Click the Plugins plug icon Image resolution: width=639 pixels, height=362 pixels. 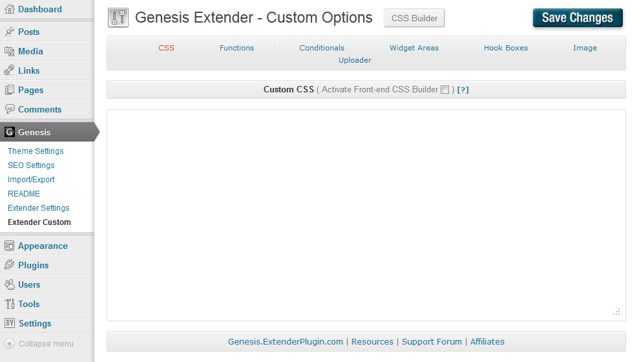(x=10, y=264)
